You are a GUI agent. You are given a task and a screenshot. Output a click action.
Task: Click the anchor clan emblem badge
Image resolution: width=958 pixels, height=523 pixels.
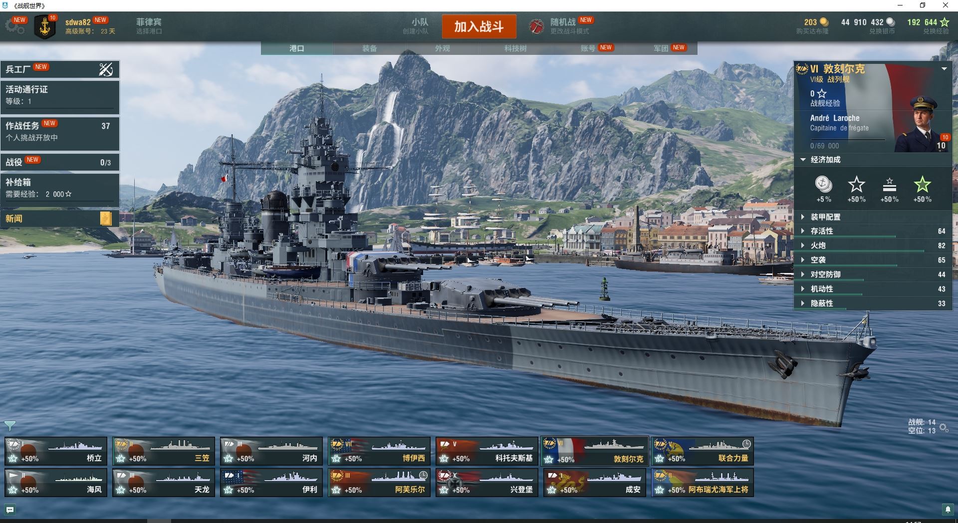(x=45, y=27)
